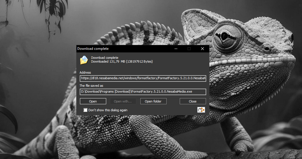Image resolution: width=302 pixels, height=159 pixels.
Task: Click the download complete folder icon
Action: [84, 60]
